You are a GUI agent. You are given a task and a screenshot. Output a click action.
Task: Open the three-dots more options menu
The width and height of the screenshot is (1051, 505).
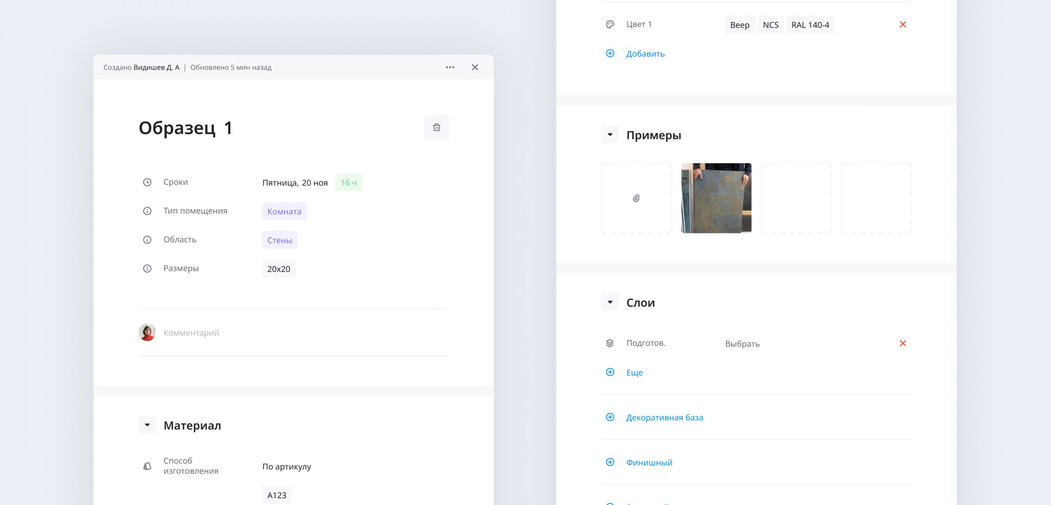(450, 67)
